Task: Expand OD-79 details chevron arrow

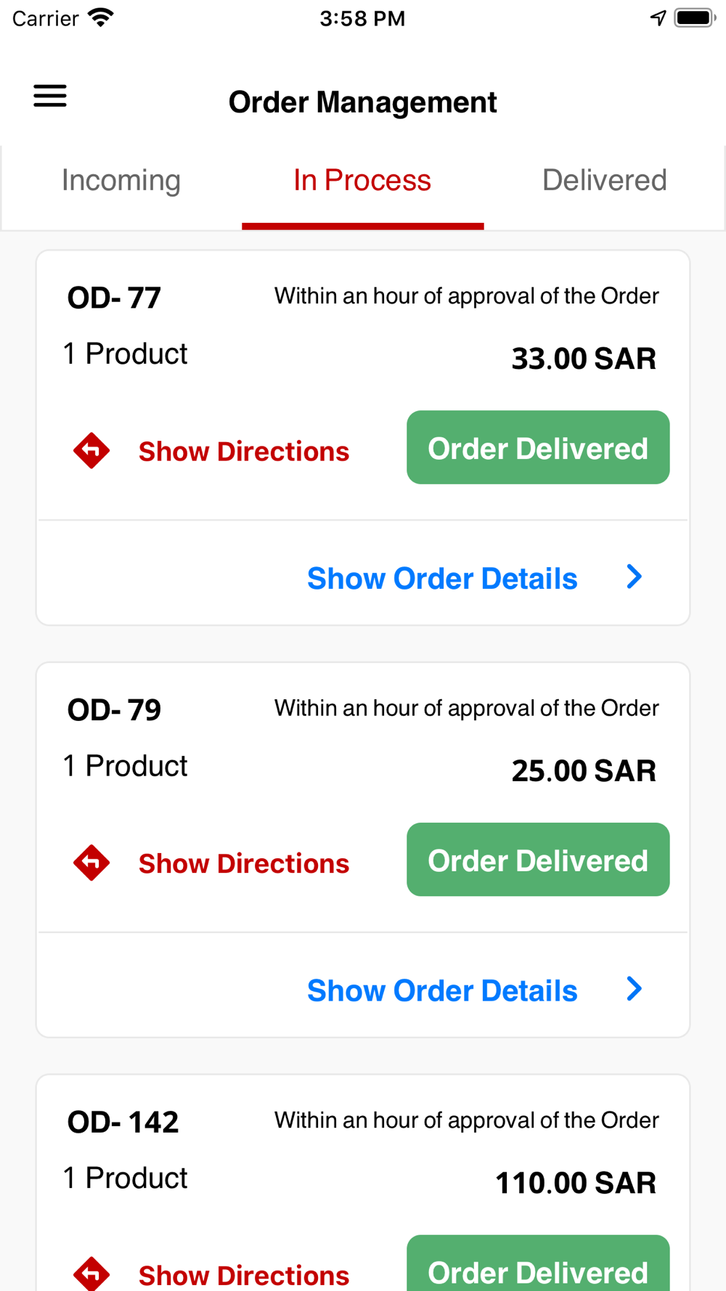Action: point(635,989)
